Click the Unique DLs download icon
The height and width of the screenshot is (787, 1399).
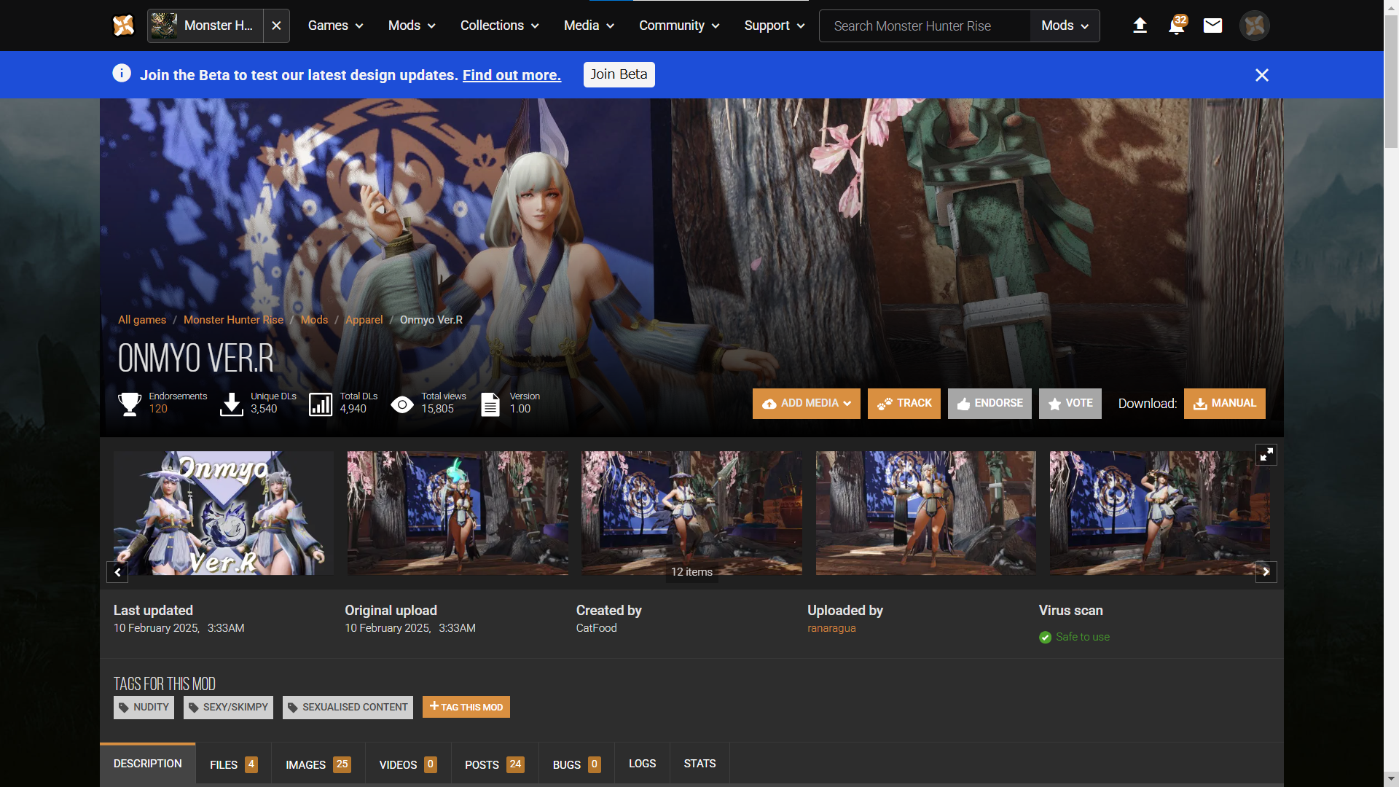click(x=232, y=404)
